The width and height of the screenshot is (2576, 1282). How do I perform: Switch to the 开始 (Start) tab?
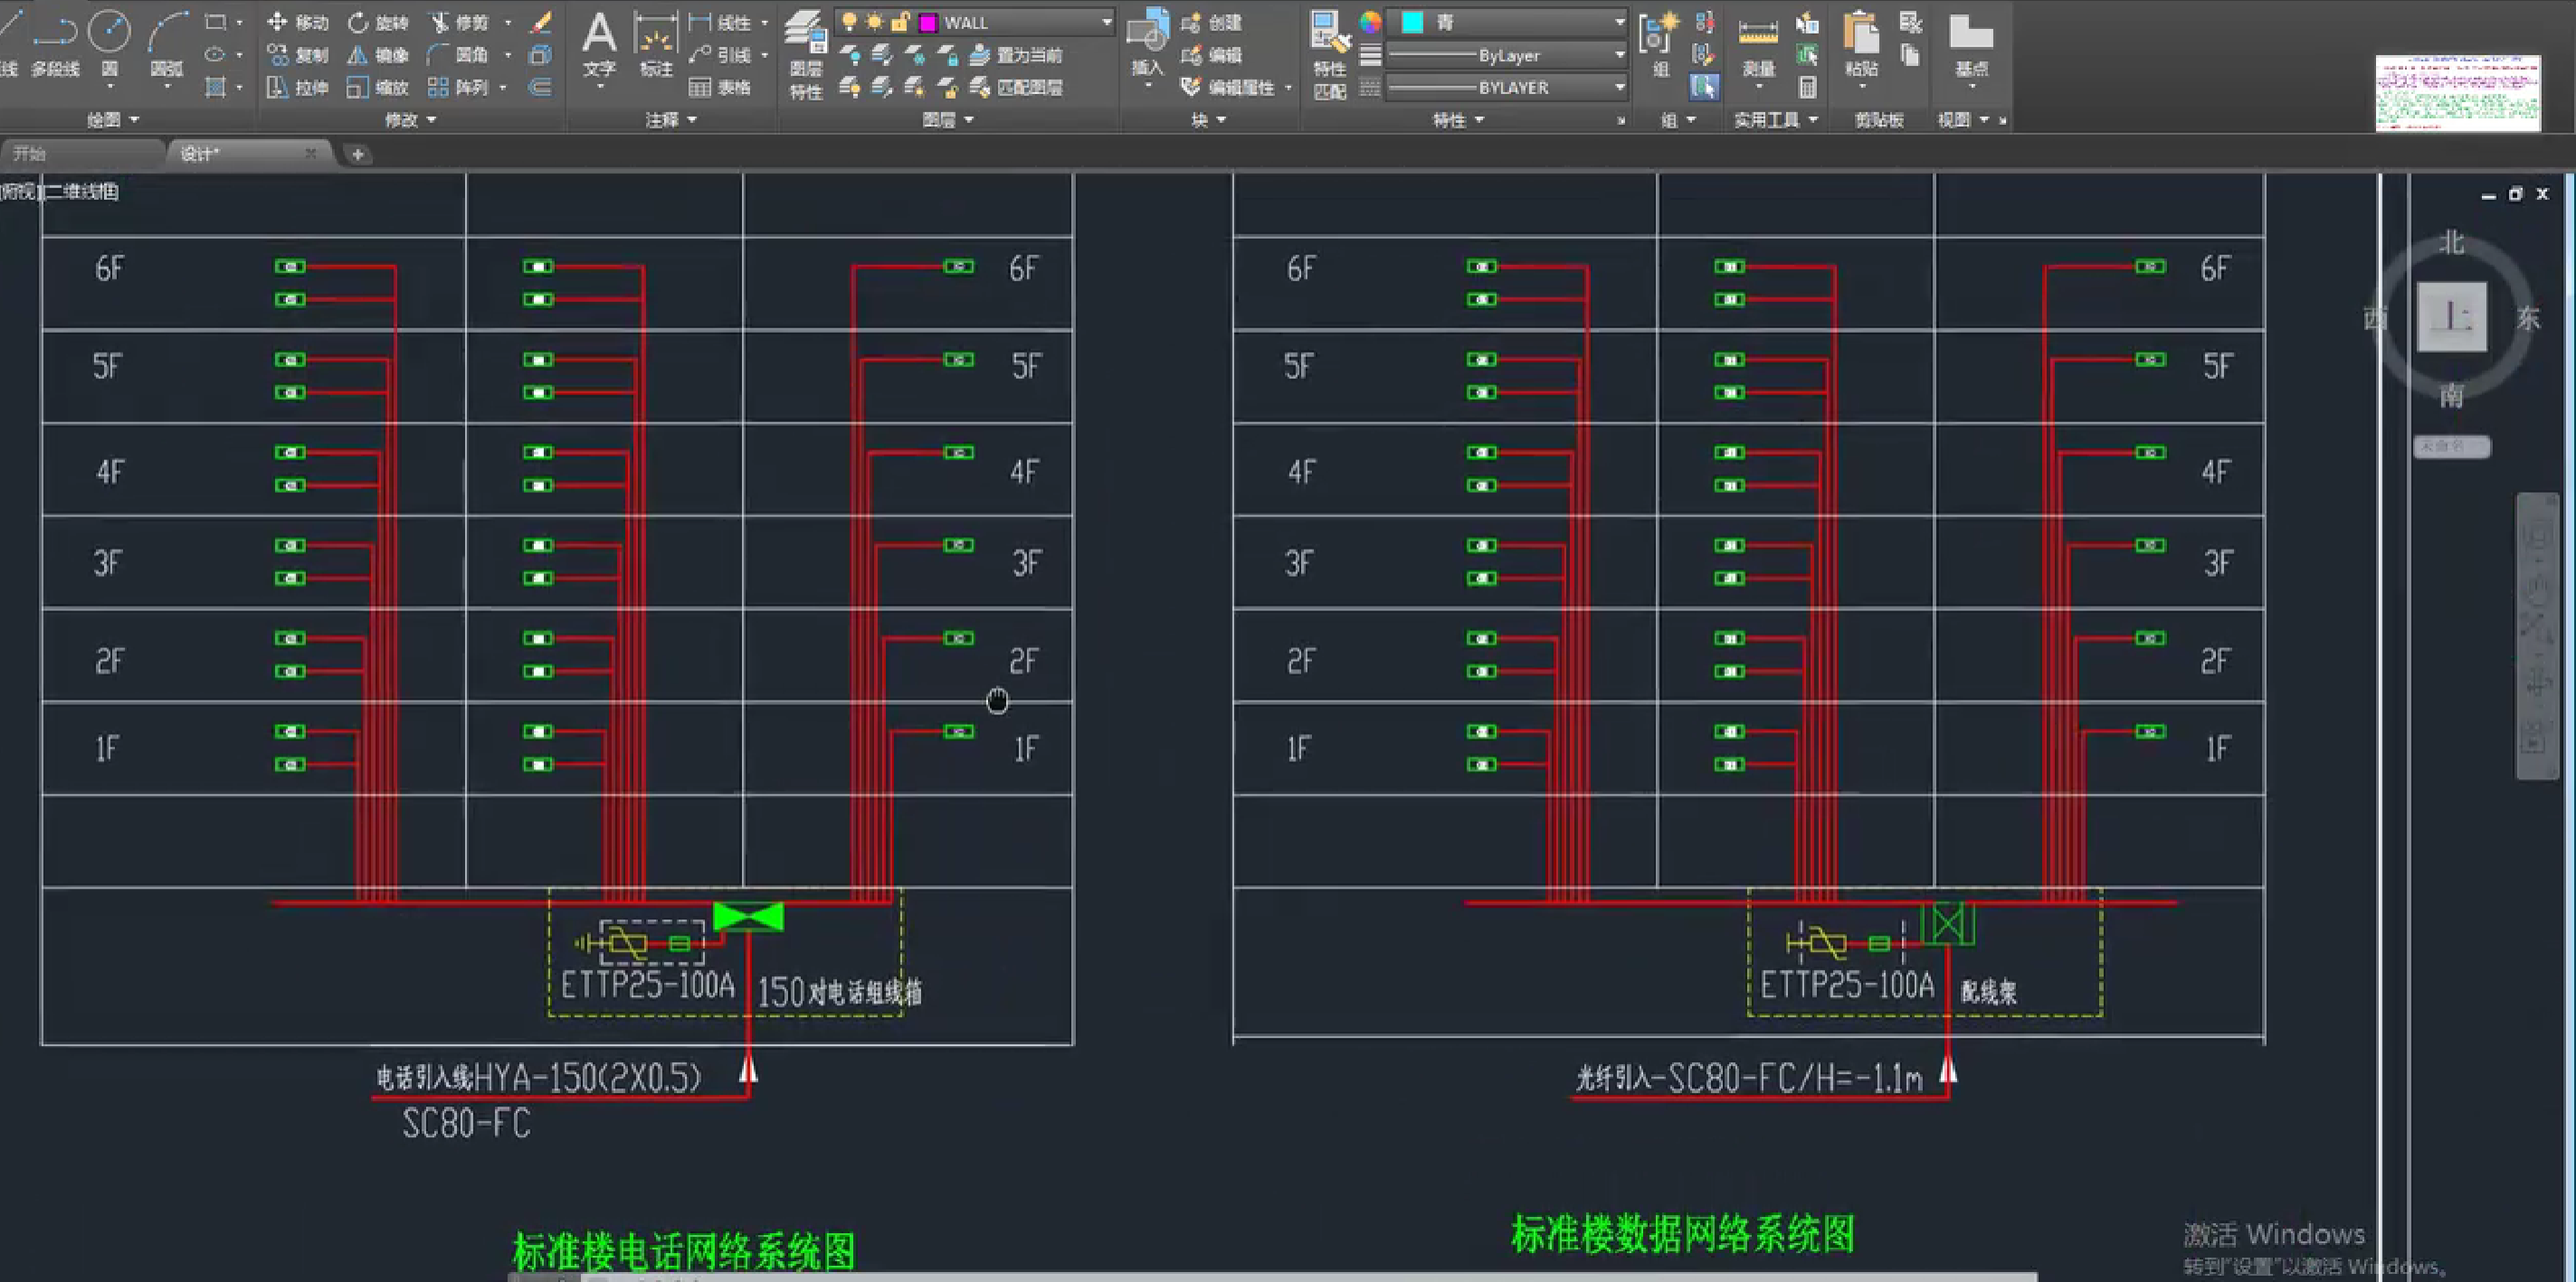coord(30,154)
